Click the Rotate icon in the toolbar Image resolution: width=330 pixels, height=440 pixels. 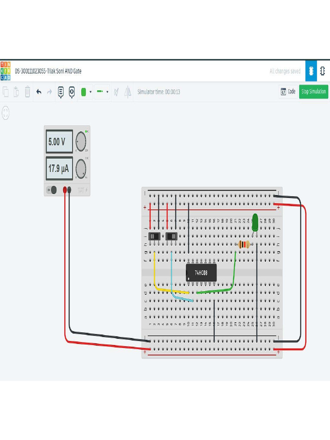(x=116, y=92)
